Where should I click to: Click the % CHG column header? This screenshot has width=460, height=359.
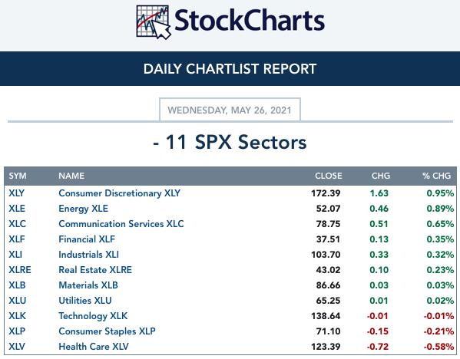(436, 176)
